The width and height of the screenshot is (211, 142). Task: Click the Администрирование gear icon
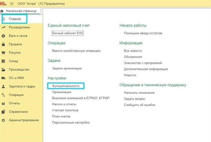click(3, 120)
